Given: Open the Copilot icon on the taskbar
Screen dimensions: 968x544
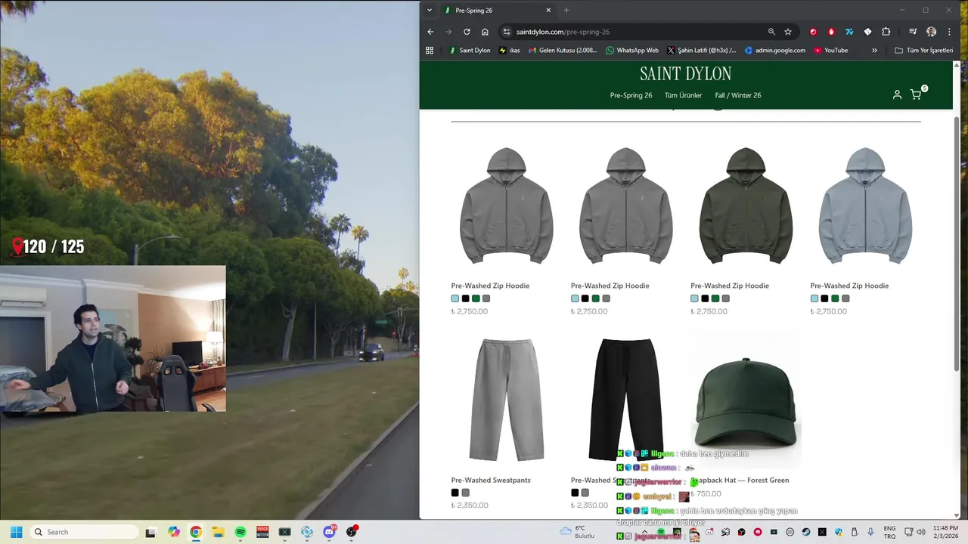Looking at the screenshot, I should [174, 532].
